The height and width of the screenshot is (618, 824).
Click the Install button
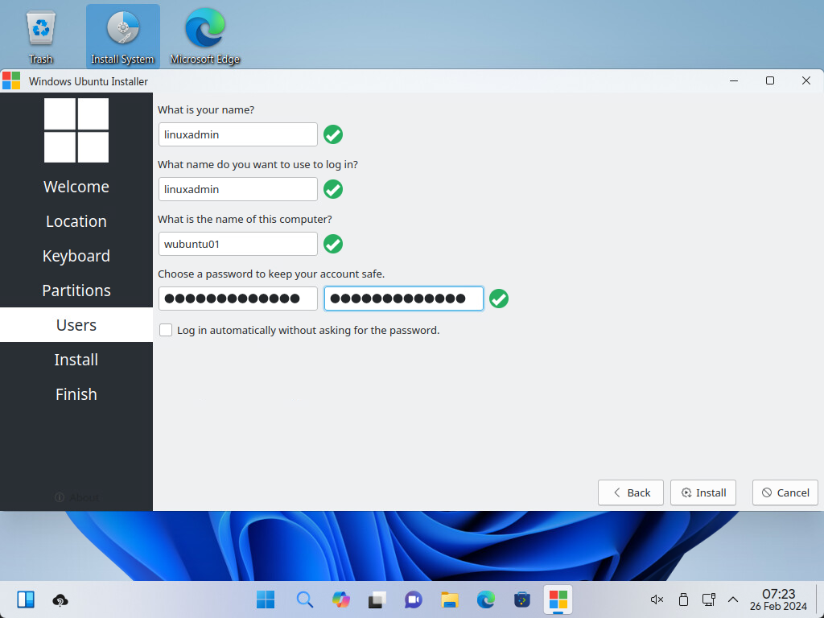click(702, 492)
